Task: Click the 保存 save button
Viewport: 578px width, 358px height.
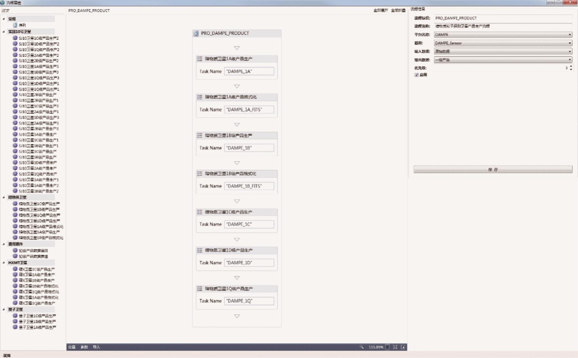Action: (493, 170)
